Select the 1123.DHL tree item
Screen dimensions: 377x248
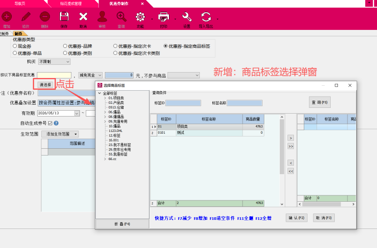pos(115,131)
